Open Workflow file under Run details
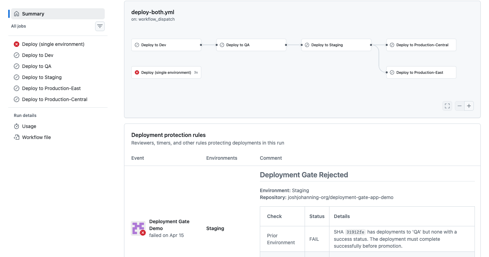This screenshot has width=489, height=257. point(58,137)
